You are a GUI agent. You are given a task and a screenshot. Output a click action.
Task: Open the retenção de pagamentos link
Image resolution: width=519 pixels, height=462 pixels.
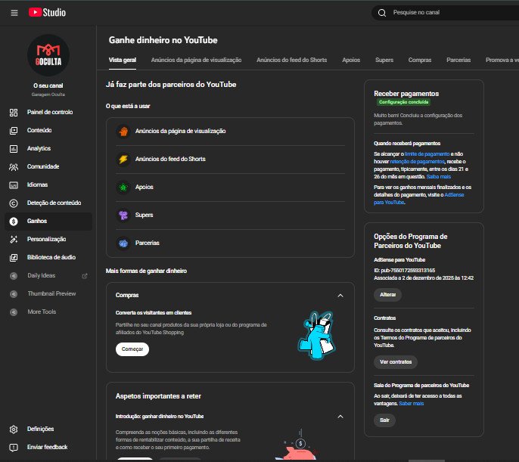pos(417,162)
